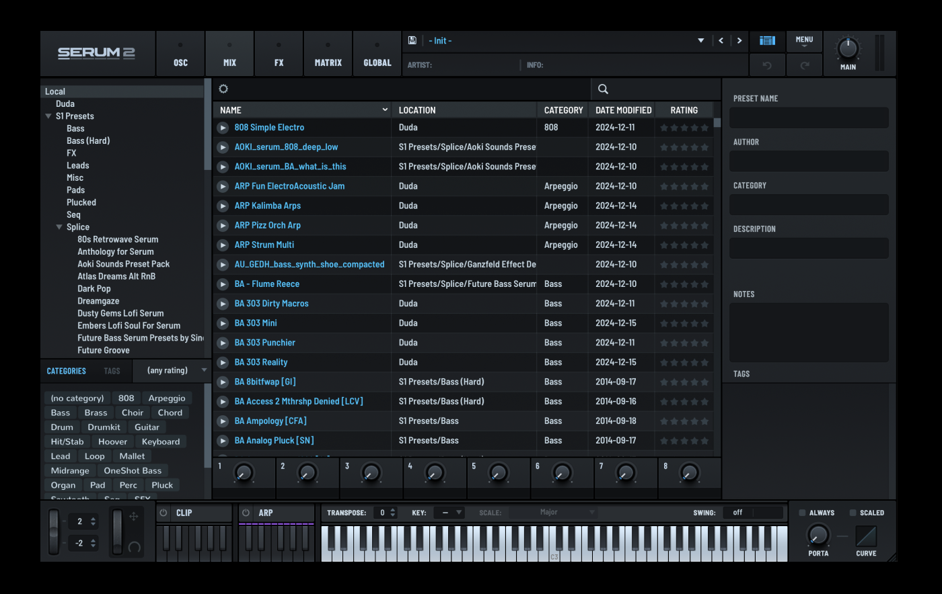Viewport: 942px width, 594px height.
Task: Play preview for BA - Flume Reece
Action: (x=223, y=284)
